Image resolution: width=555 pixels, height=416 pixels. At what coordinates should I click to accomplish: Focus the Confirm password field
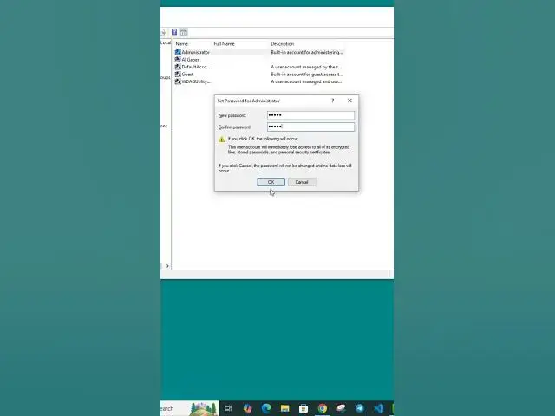[x=310, y=127]
